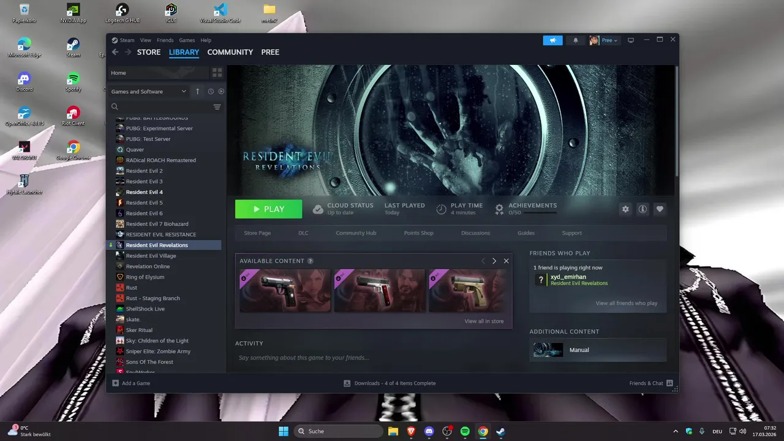This screenshot has width=784, height=441.
Task: Open Discussions link
Action: point(475,233)
